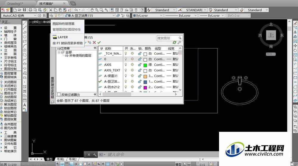Open the ByLayer color dropdown
The height and width of the screenshot is (166, 298).
coord(161,15)
